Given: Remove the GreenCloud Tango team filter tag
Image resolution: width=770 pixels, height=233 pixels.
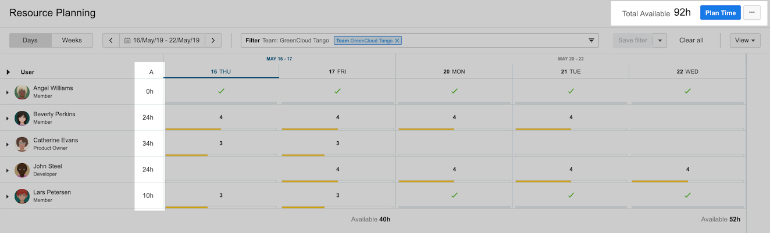Looking at the screenshot, I should pos(397,41).
